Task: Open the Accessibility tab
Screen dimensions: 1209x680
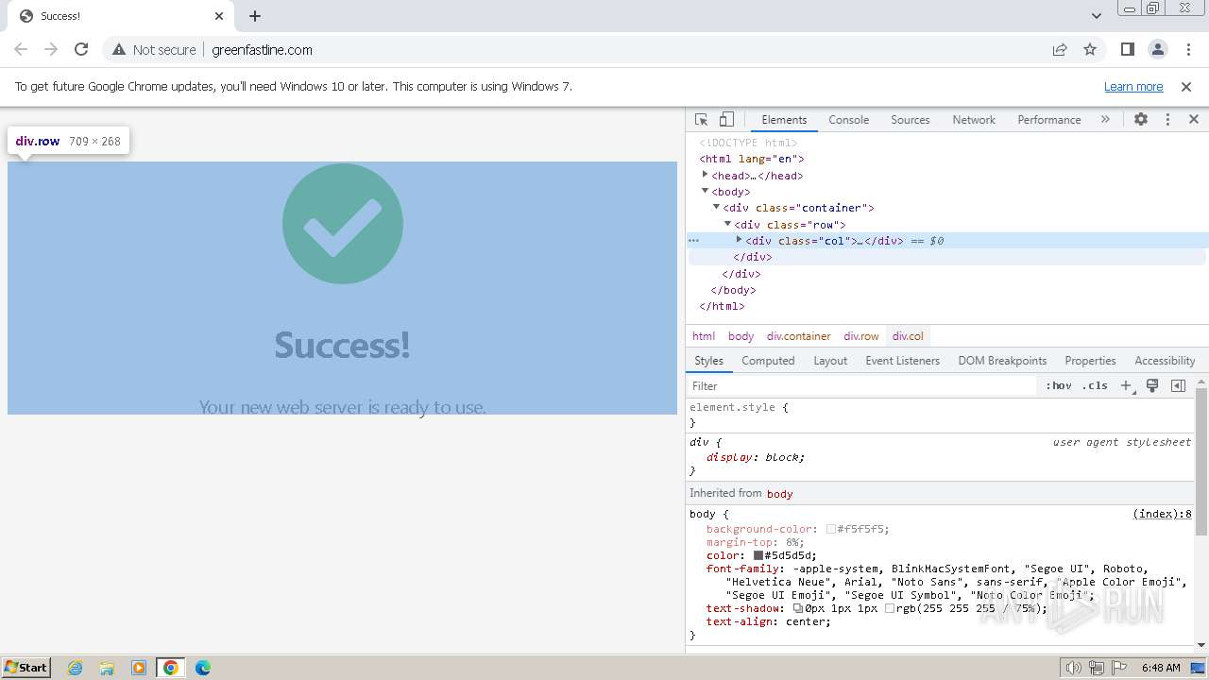Action: click(x=1165, y=361)
